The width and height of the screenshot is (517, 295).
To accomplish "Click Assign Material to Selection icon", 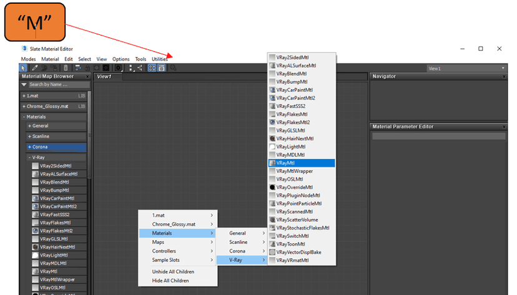I will click(x=54, y=68).
